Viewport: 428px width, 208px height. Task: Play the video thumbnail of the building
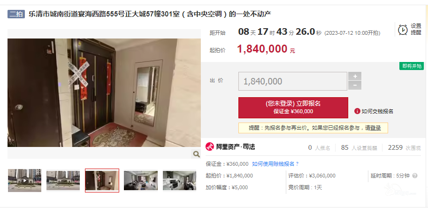pyautogui.click(x=24, y=180)
